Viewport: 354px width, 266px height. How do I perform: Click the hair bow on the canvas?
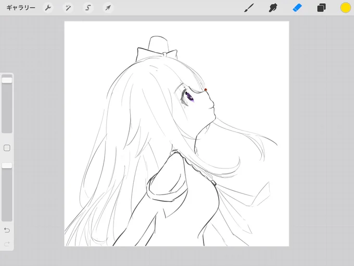157,54
